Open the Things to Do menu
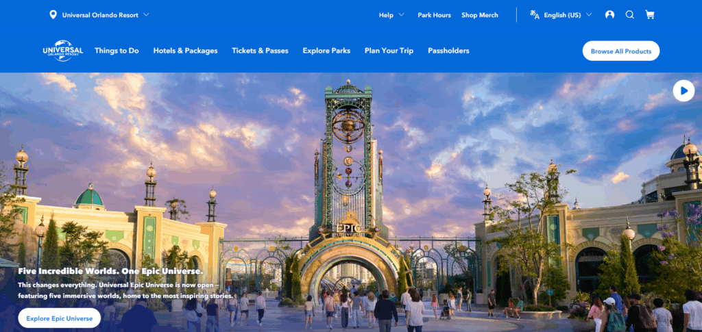The width and height of the screenshot is (702, 332). tap(117, 51)
